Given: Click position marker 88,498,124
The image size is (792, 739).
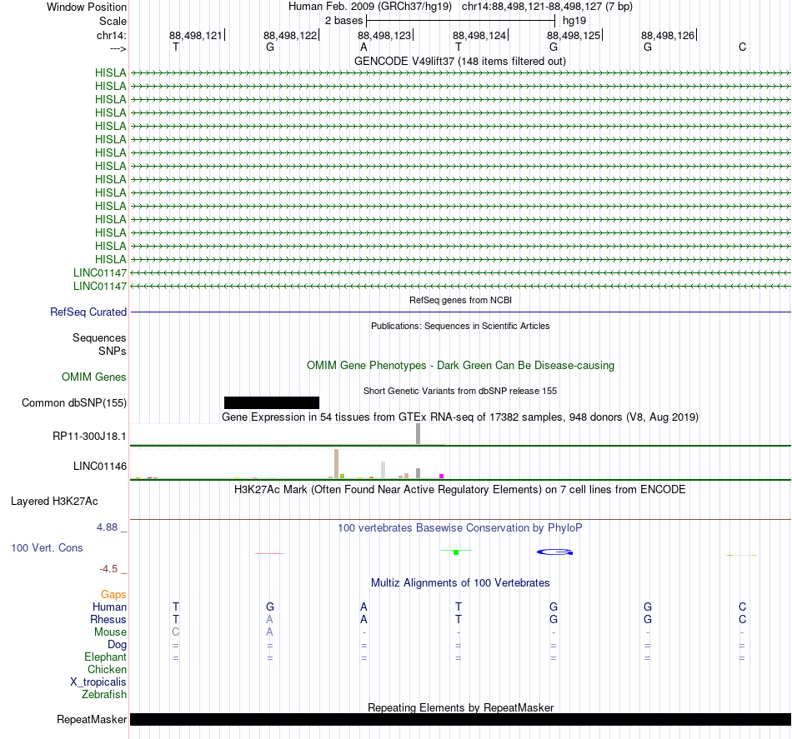Looking at the screenshot, I should tap(479, 35).
